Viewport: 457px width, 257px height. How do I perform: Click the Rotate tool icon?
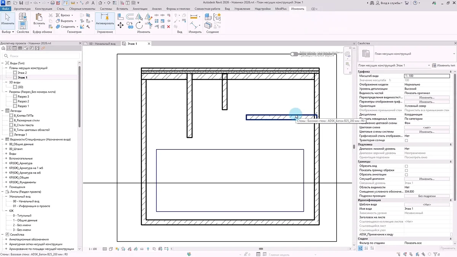coord(139,26)
